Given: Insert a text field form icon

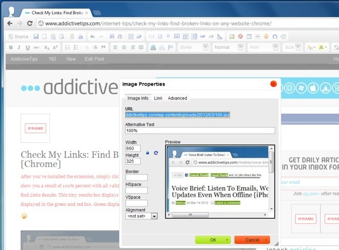Looking at the screenshot, I should 177,36.
